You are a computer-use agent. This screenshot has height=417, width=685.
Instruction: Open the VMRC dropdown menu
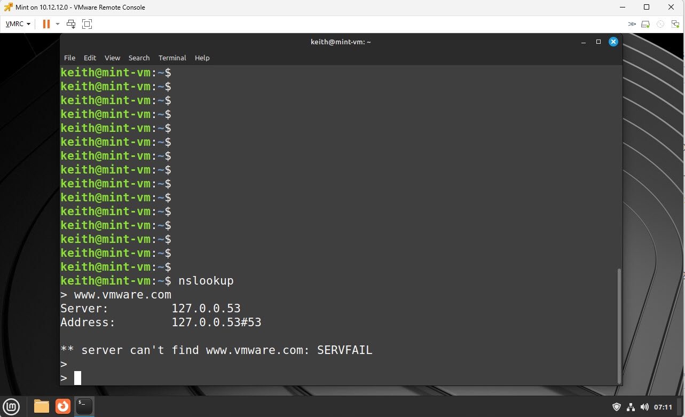(x=18, y=24)
